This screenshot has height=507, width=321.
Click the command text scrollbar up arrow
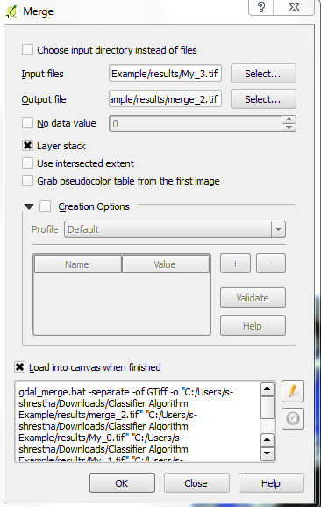(x=267, y=389)
